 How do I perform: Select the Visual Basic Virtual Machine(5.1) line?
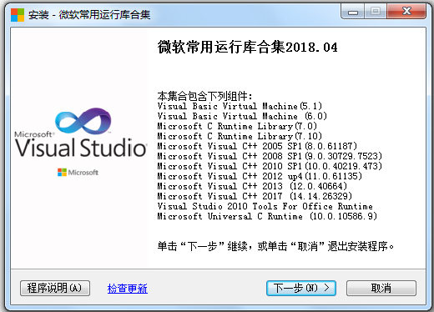tap(240, 106)
